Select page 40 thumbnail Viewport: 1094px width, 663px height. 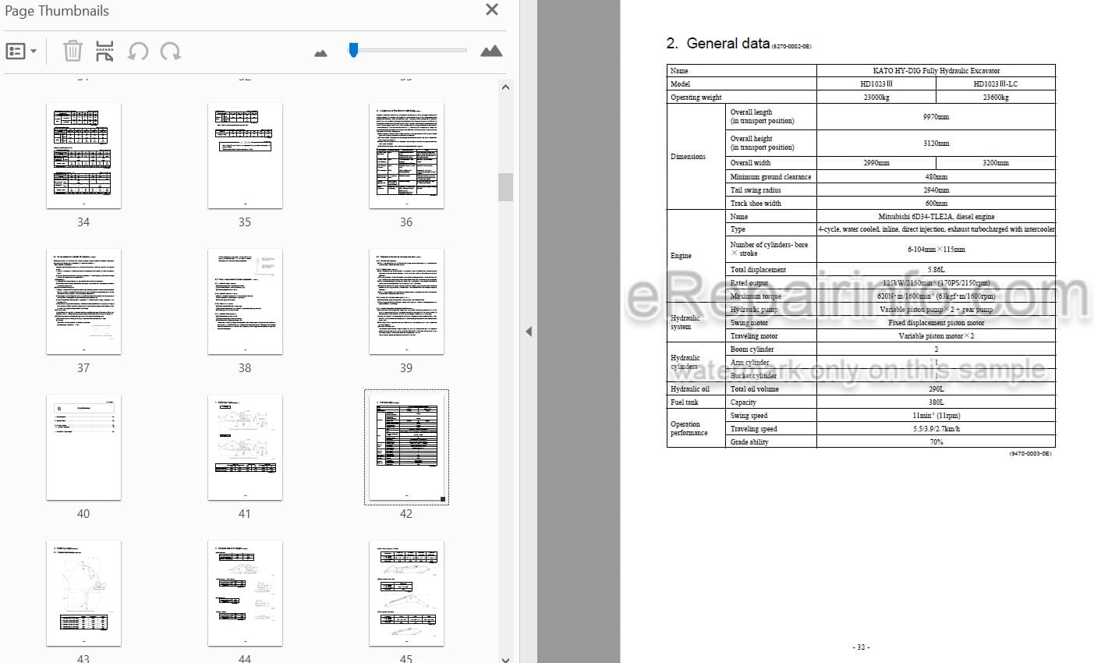(x=83, y=447)
